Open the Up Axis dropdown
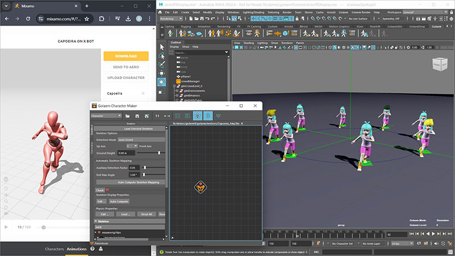 131,146
